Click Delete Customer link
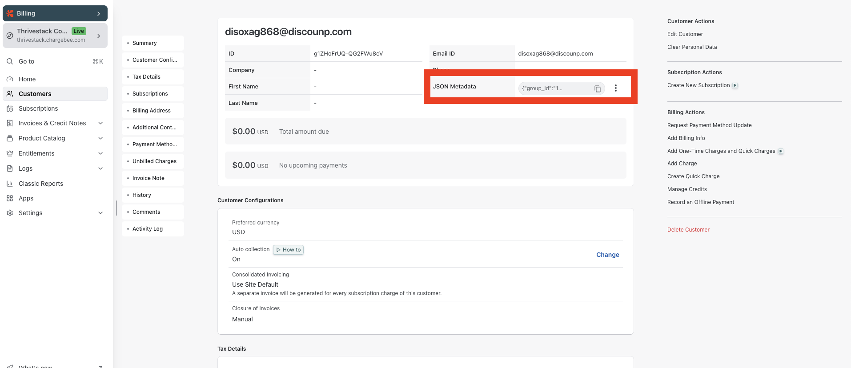This screenshot has width=851, height=368. pyautogui.click(x=688, y=230)
